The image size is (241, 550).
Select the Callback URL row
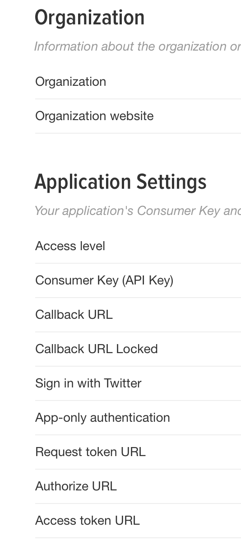(138, 315)
